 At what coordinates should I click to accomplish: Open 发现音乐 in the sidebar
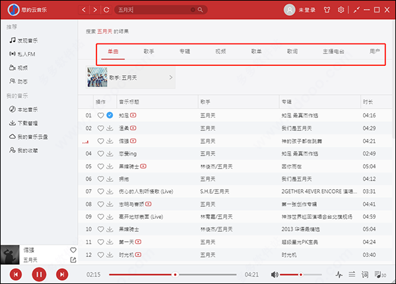(x=24, y=40)
